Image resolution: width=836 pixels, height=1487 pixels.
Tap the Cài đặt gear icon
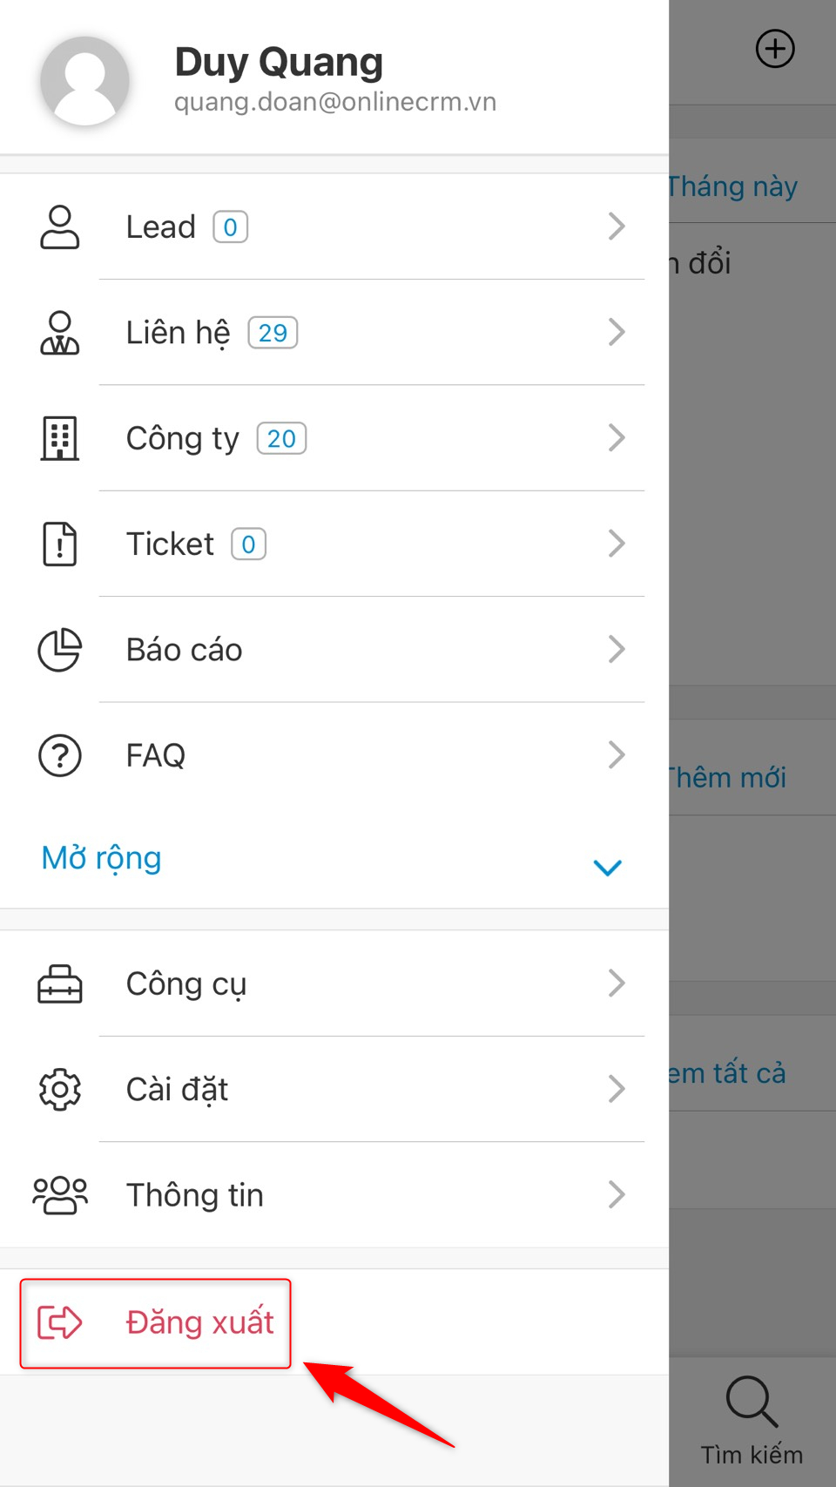pos(59,1090)
